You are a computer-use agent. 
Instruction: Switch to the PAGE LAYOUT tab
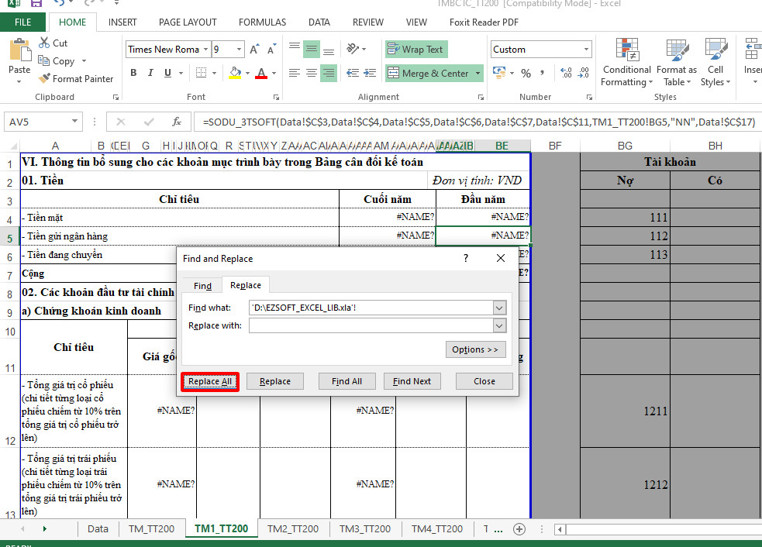click(188, 22)
